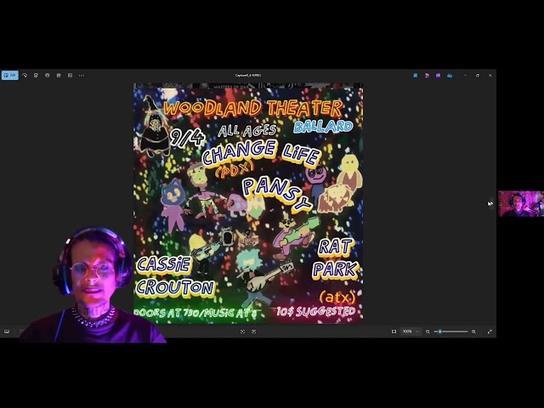Restore down the Photos window
This screenshot has height=408, width=544.
click(x=478, y=76)
